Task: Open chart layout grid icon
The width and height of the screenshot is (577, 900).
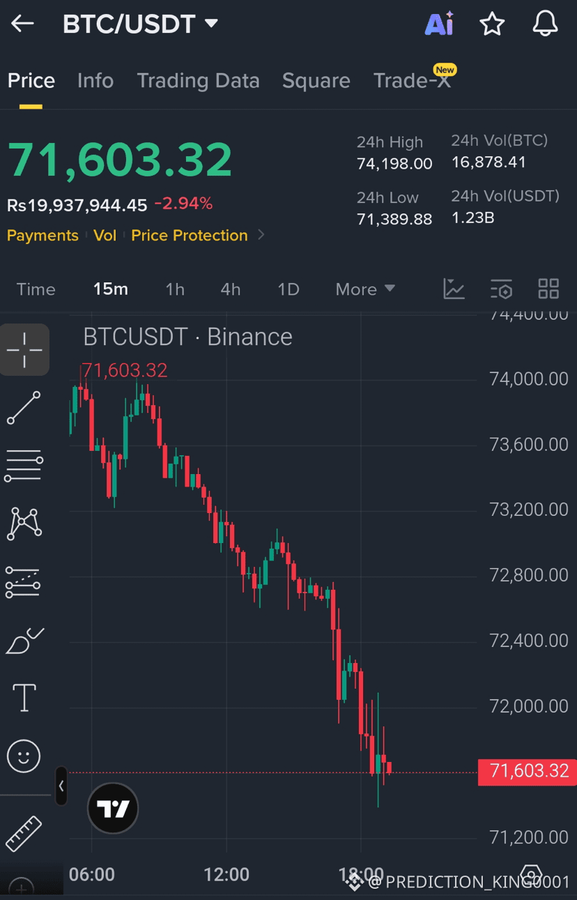Action: [x=548, y=289]
